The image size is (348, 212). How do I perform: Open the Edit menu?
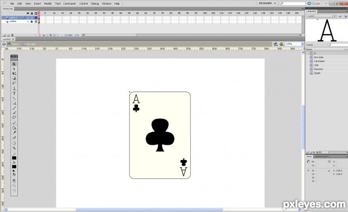point(20,3)
